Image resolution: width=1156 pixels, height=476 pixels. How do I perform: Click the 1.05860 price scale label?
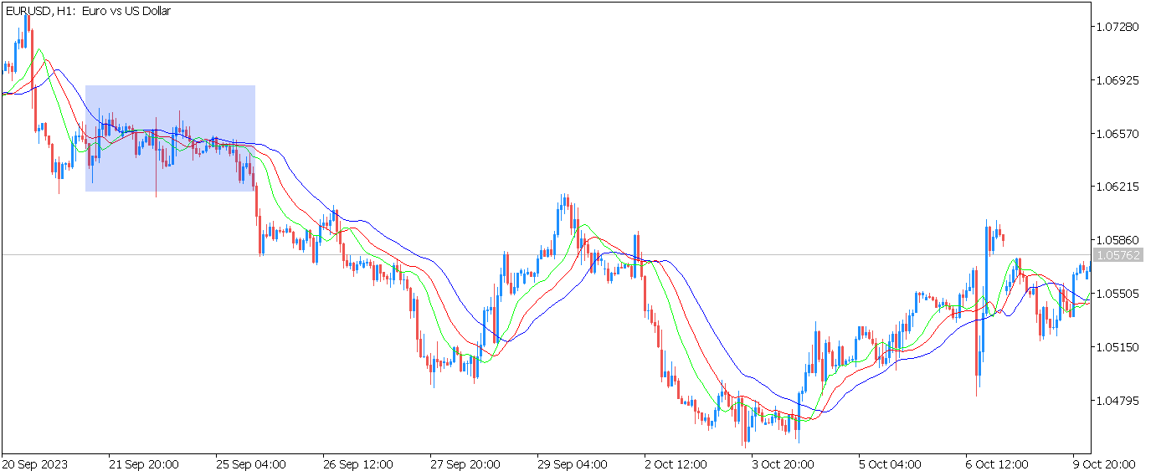[1117, 240]
